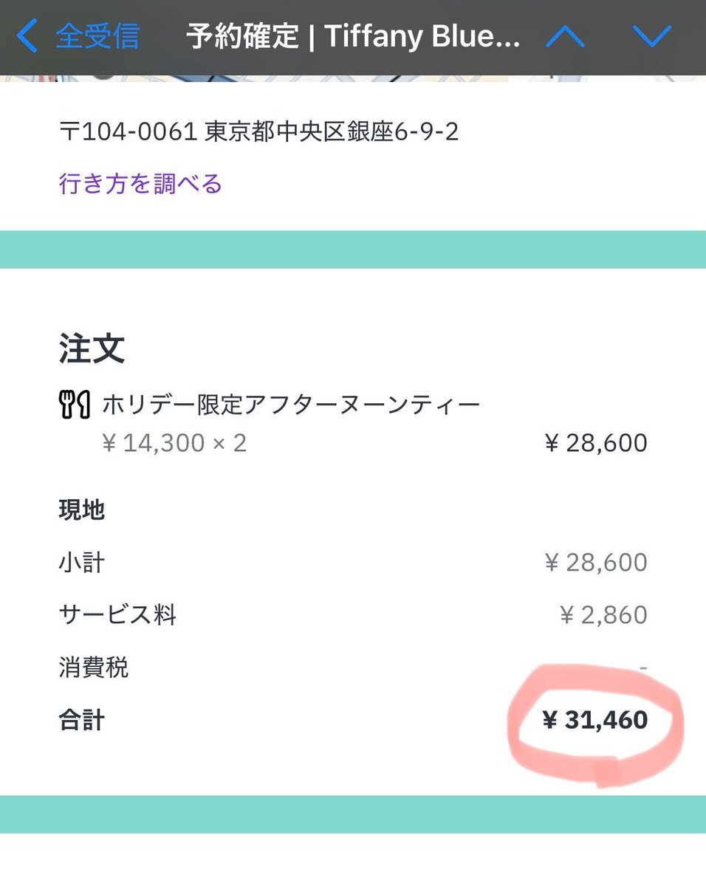
Task: Tap the circled ¥ 31,460 total amount
Action: [595, 720]
